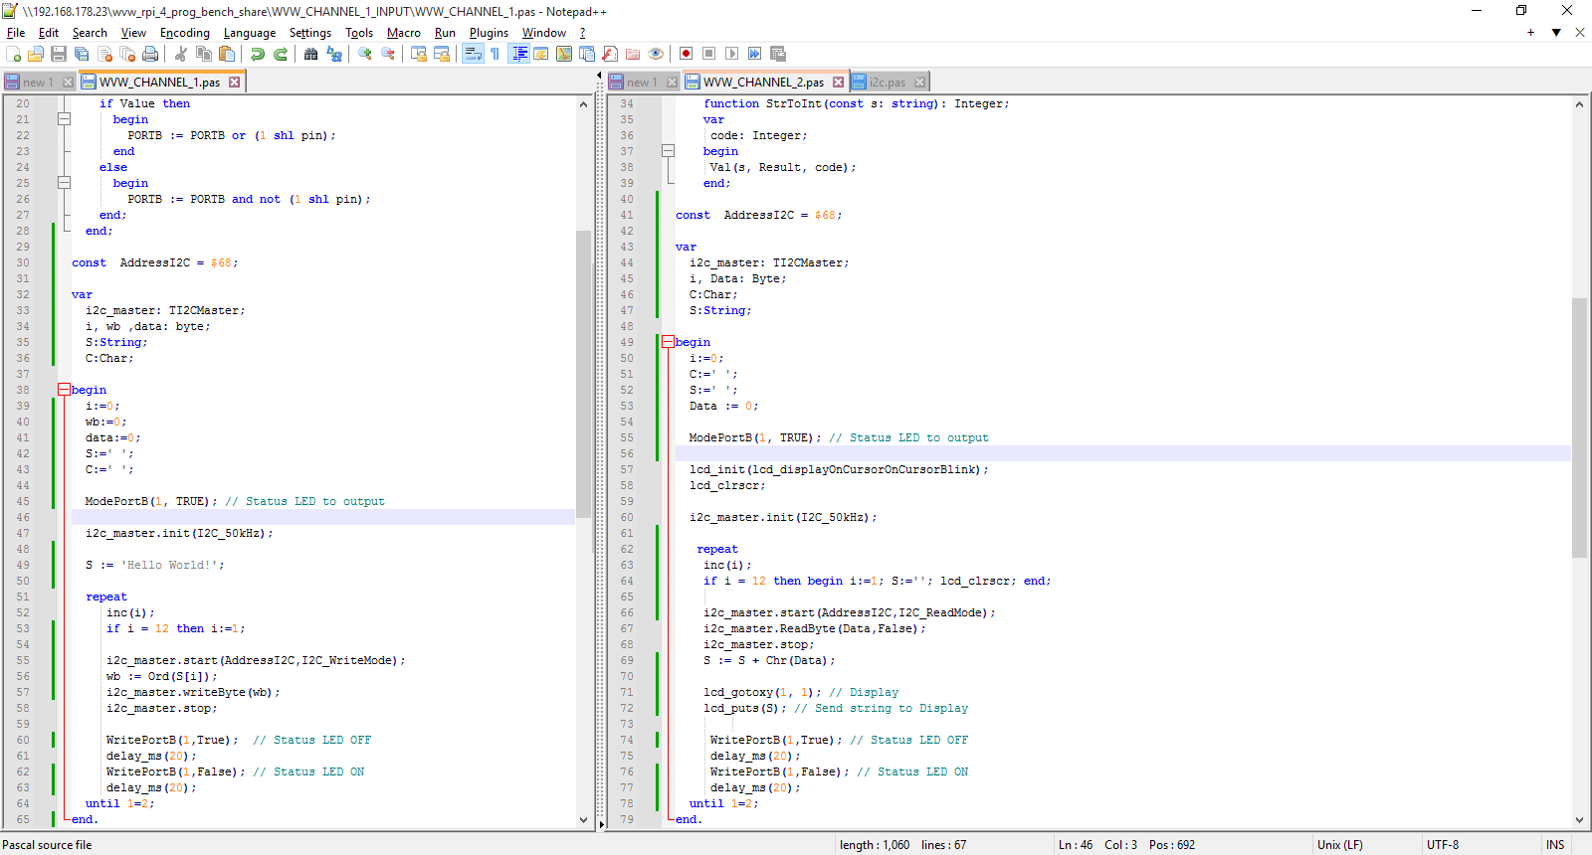Toggle synchronized horizontal scrolling
This screenshot has height=855, width=1592.
[x=442, y=54]
